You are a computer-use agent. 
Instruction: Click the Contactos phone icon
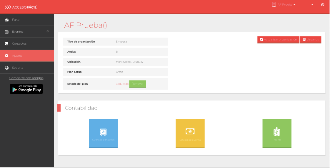pos(7,44)
